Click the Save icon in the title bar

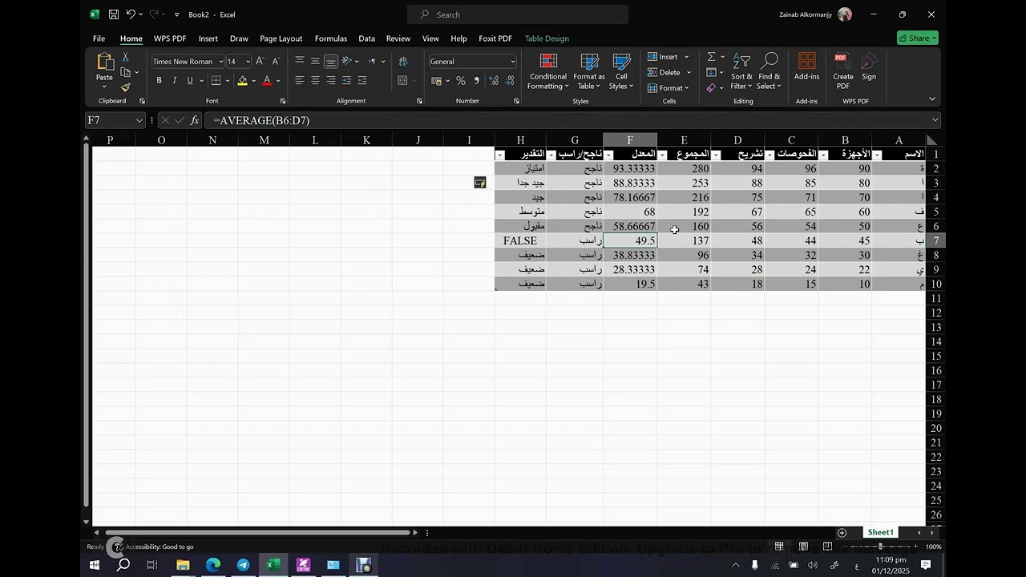pyautogui.click(x=114, y=14)
